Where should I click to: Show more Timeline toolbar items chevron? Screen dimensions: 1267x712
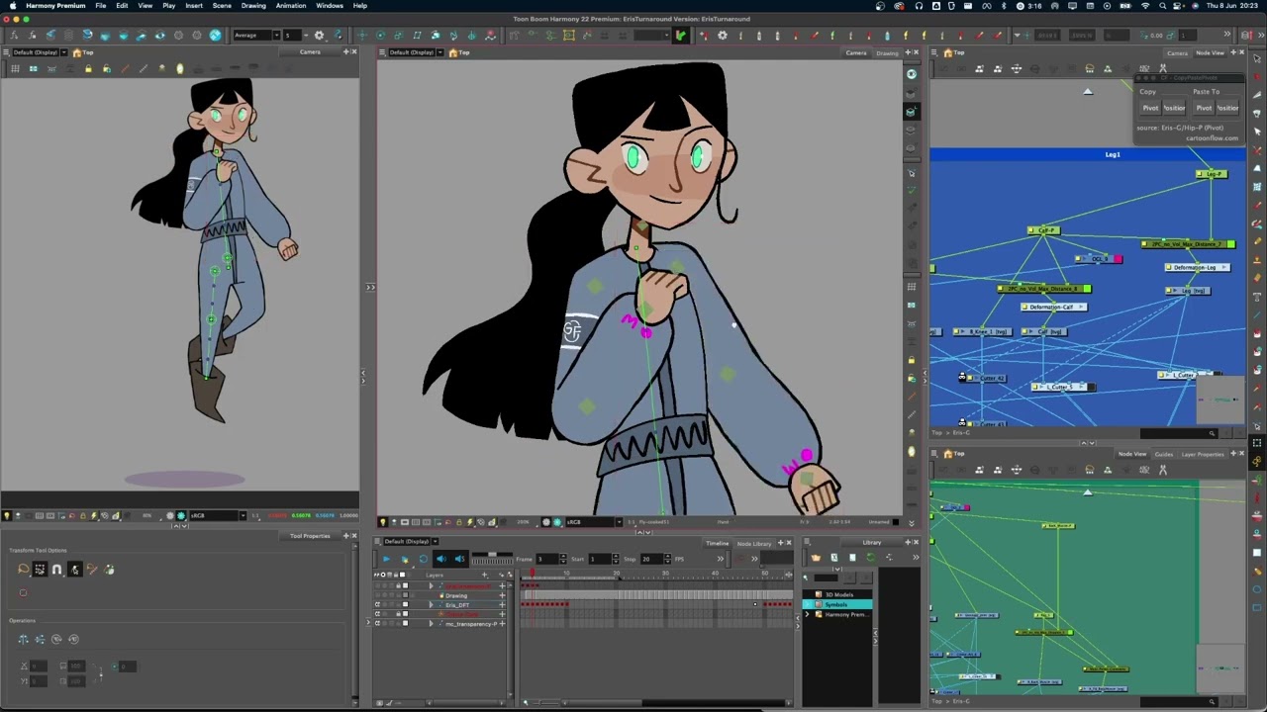[x=720, y=559]
